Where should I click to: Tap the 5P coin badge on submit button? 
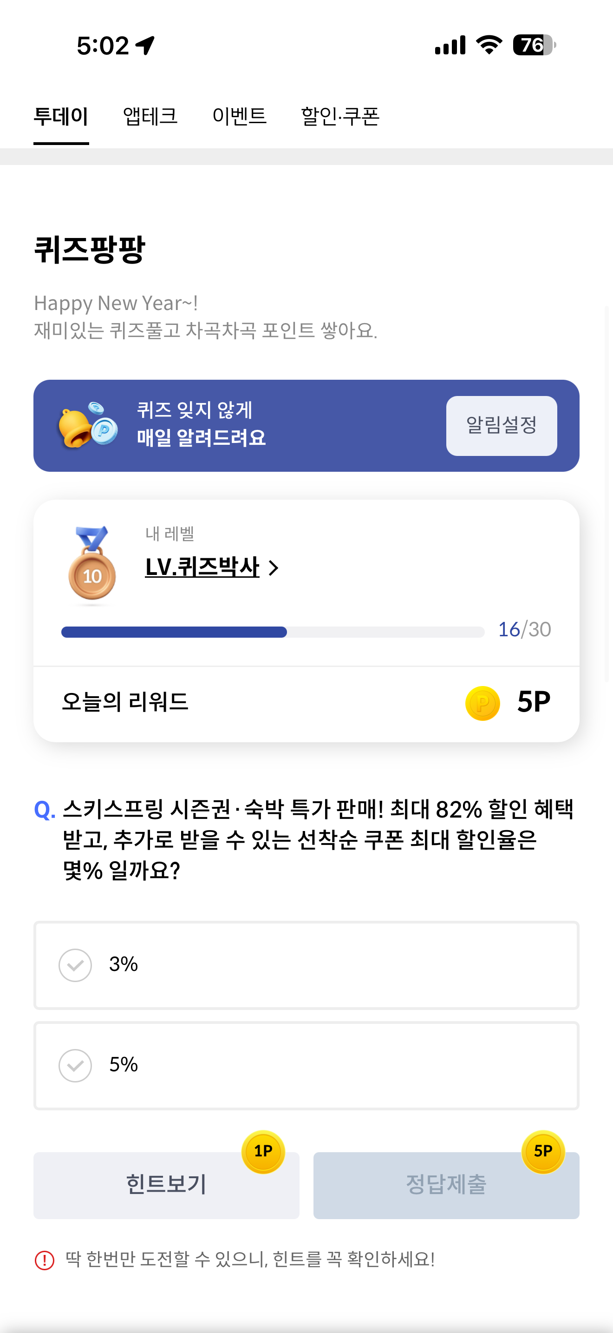[x=543, y=1151]
